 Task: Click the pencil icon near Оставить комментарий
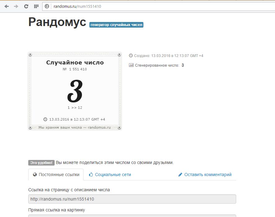point(180,175)
